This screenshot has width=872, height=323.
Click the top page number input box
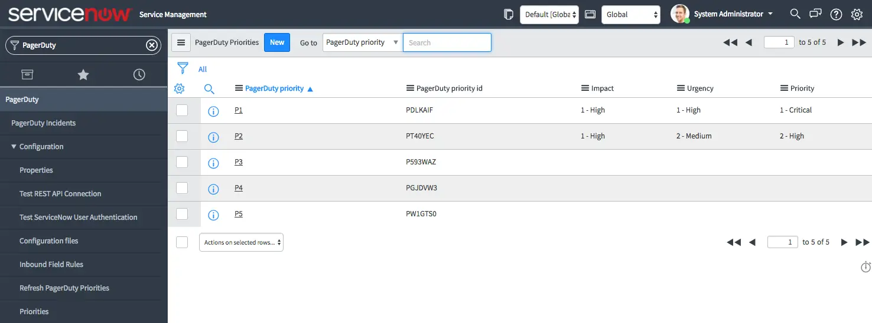pos(779,42)
